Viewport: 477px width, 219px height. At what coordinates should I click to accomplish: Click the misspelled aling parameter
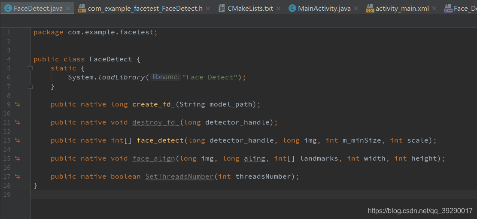pos(255,158)
